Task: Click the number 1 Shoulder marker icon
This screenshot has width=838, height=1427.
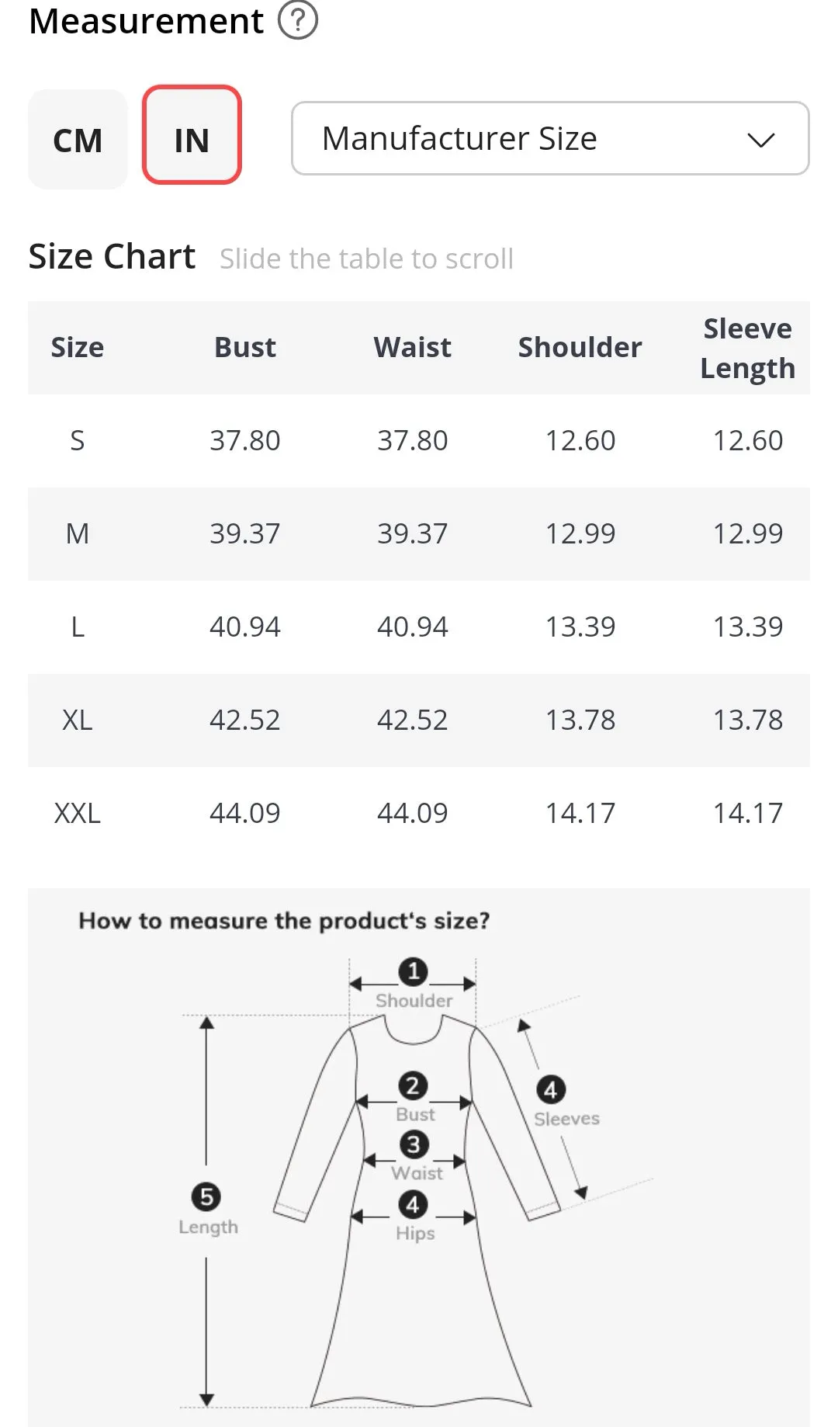Action: point(413,971)
